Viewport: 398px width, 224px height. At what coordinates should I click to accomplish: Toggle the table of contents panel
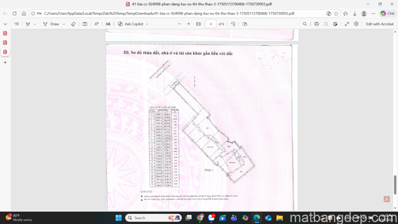click(17, 24)
